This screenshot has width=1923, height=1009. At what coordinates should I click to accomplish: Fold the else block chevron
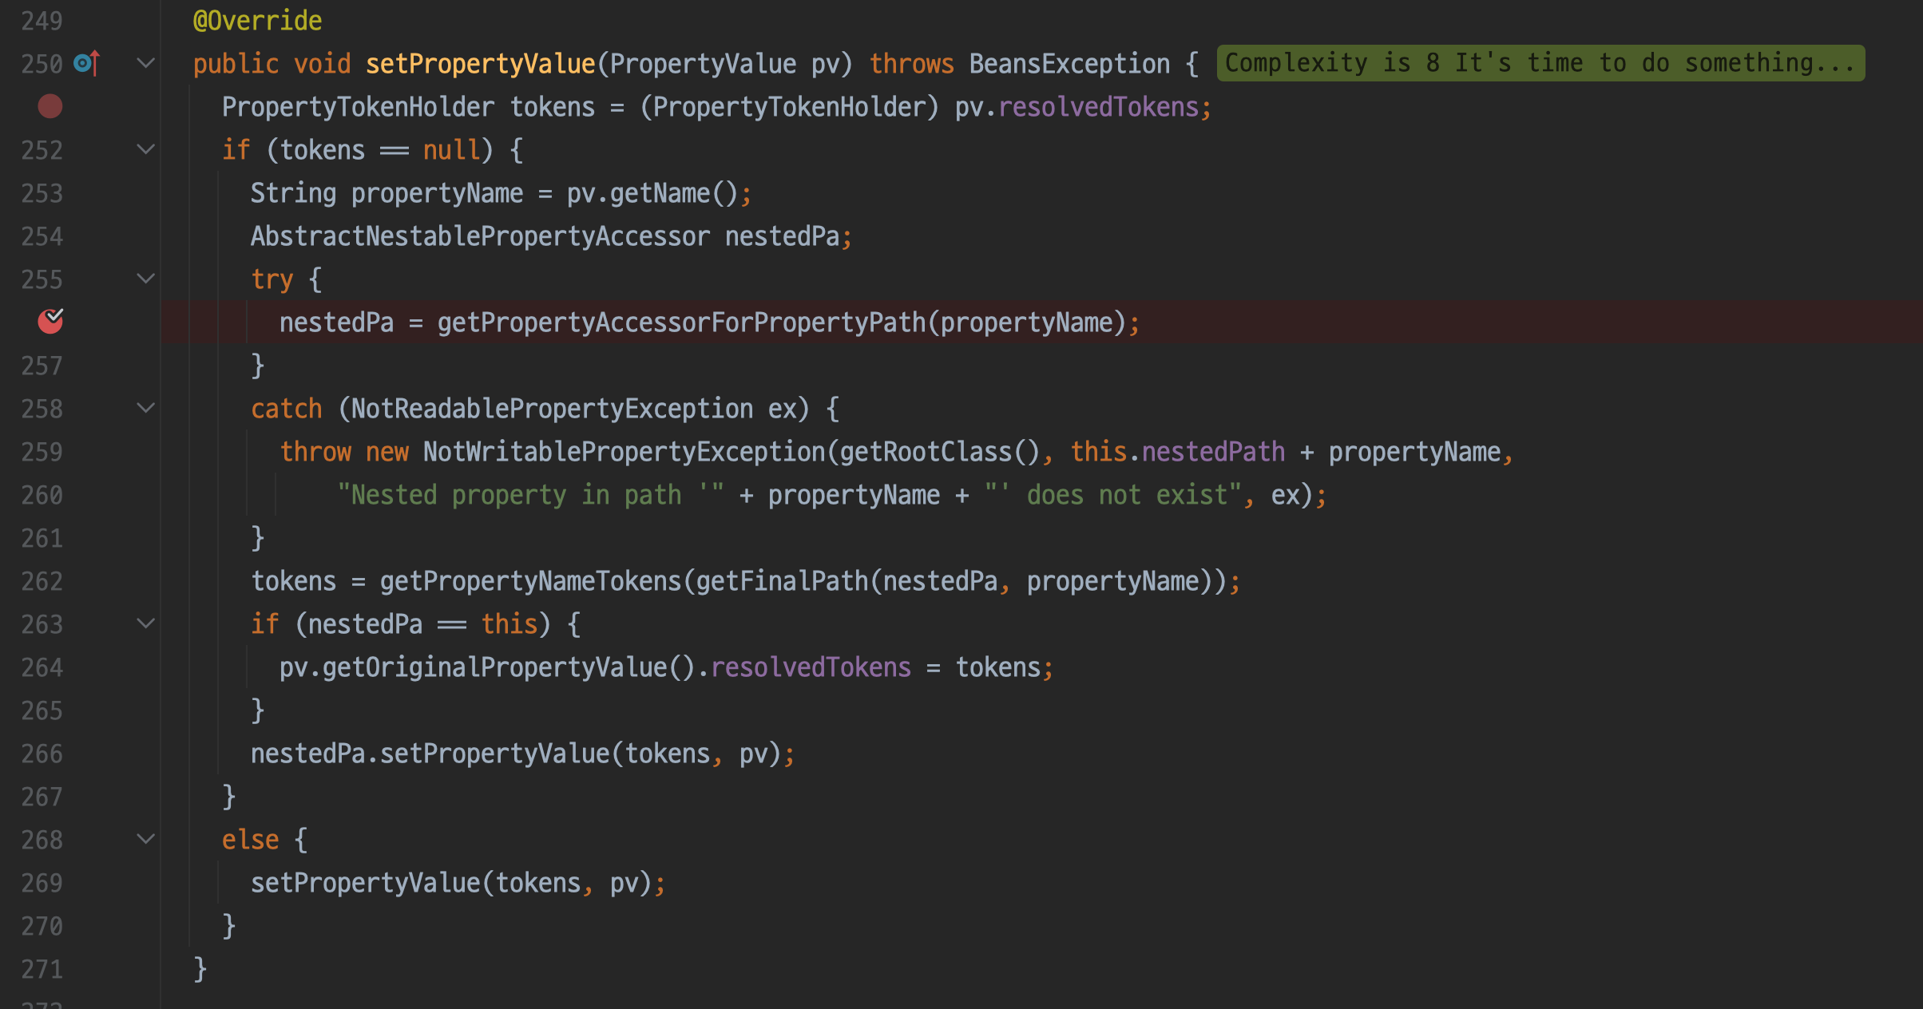(x=145, y=839)
